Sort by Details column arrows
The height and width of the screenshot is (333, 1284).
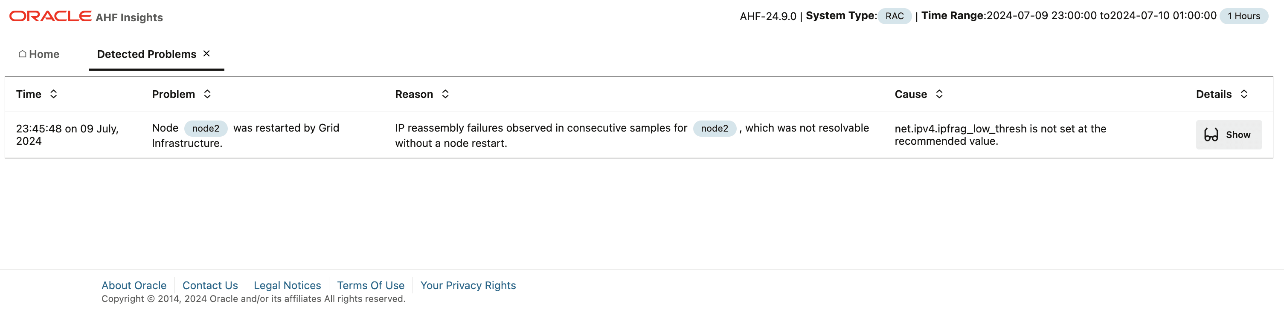point(1244,94)
